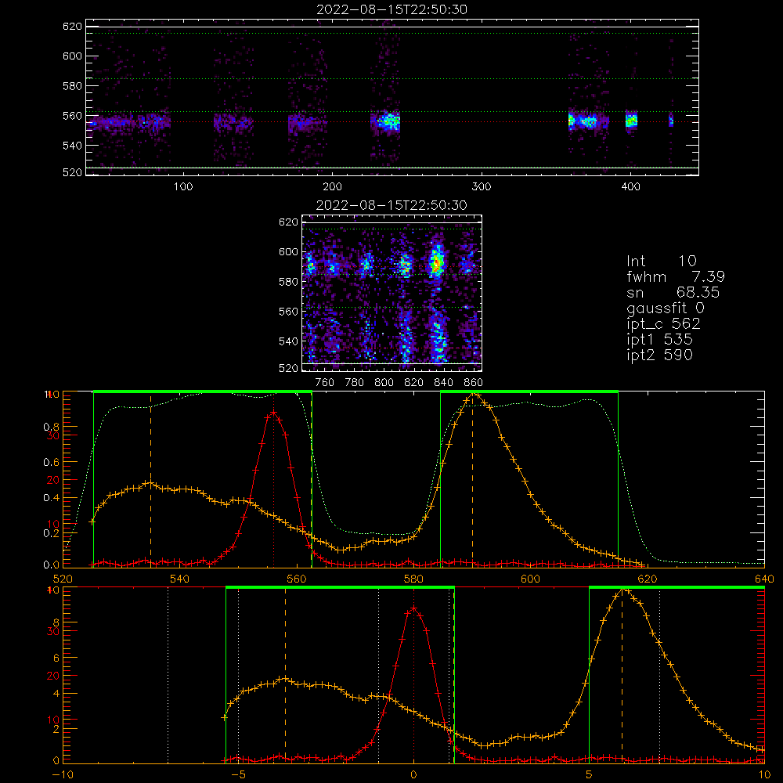Click x-axis label 860 on middle image
This screenshot has width=783, height=783.
point(474,383)
